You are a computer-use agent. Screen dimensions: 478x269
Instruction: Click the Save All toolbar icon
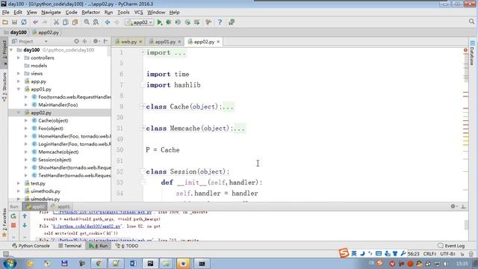[x=14, y=22]
